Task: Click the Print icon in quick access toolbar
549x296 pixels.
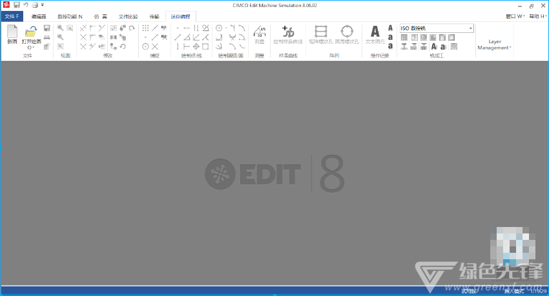Action: pyautogui.click(x=34, y=5)
